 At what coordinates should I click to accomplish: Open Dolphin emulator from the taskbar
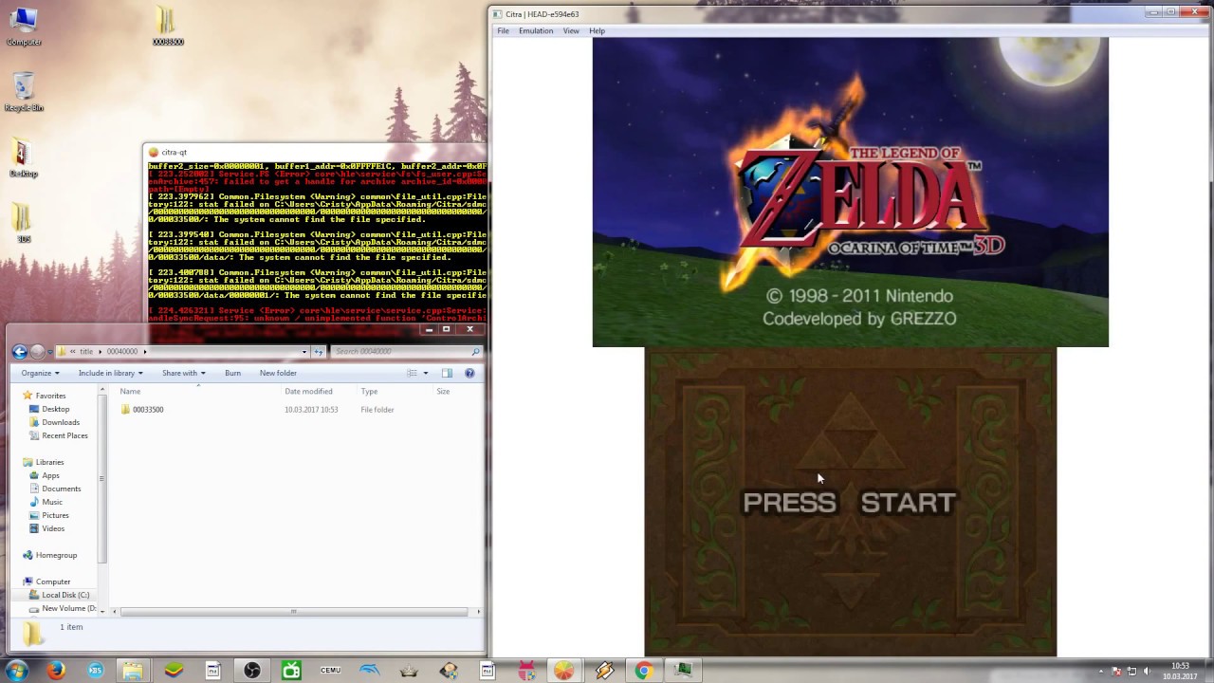point(369,671)
